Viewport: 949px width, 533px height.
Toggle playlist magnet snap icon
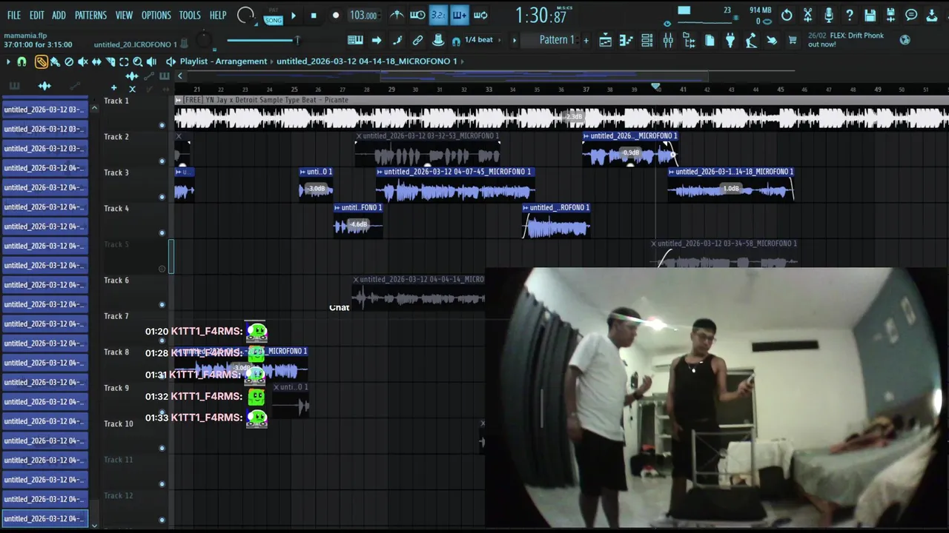point(22,61)
